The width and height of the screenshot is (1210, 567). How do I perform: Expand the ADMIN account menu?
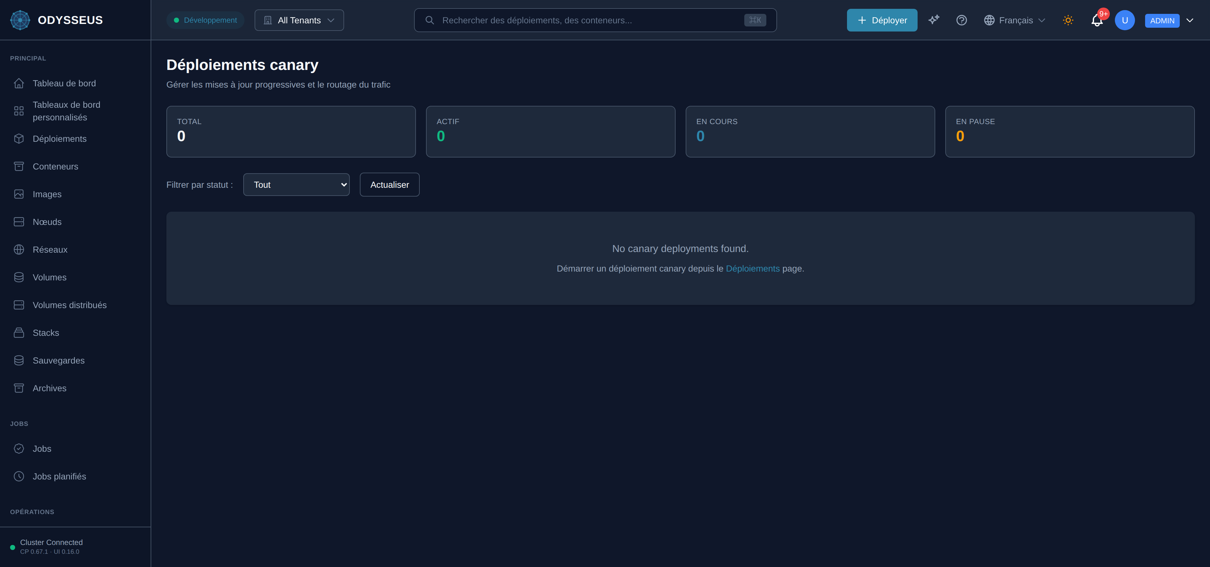[x=1169, y=20]
